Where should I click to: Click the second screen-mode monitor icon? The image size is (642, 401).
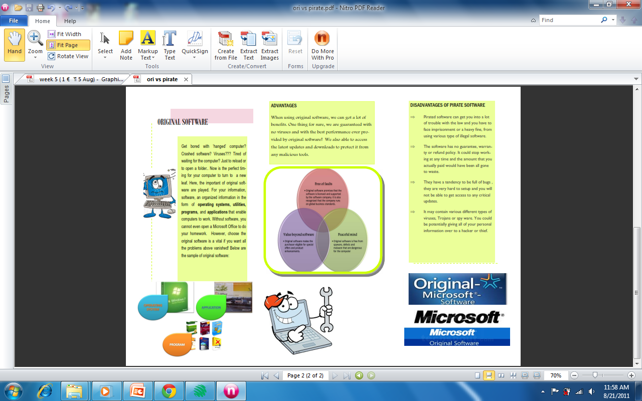pyautogui.click(x=537, y=375)
